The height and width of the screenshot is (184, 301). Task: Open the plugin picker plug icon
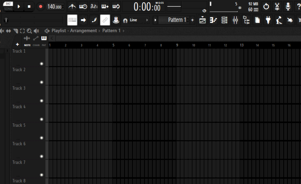268,20
